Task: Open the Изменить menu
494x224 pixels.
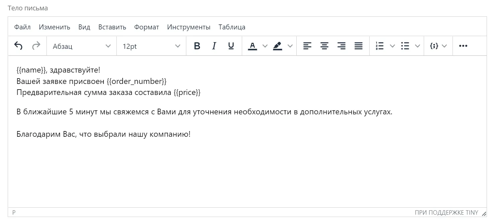Action: click(x=55, y=27)
